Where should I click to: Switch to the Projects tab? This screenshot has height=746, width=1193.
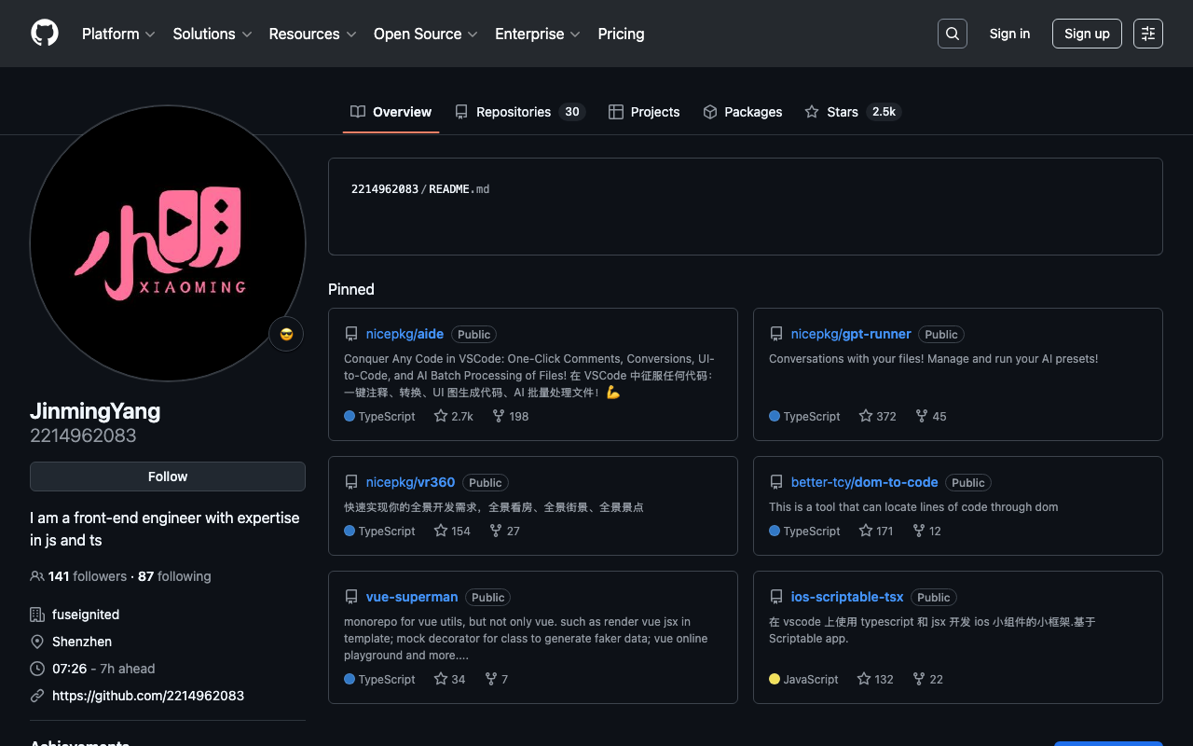tap(644, 112)
